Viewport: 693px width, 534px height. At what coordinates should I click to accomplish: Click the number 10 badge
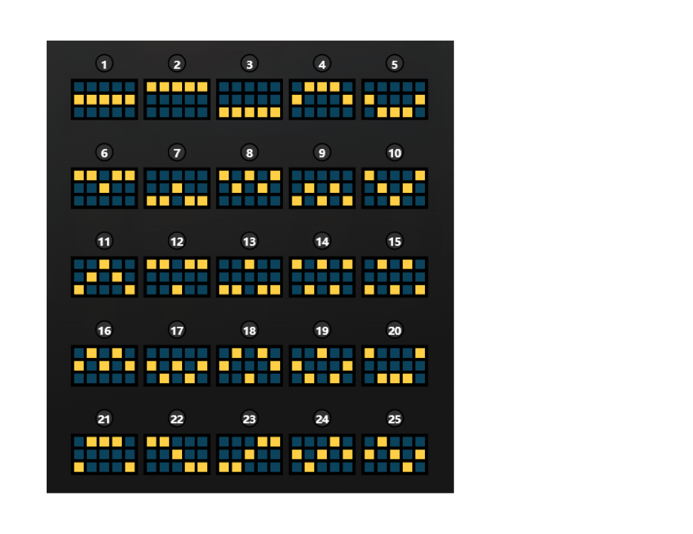tap(395, 153)
